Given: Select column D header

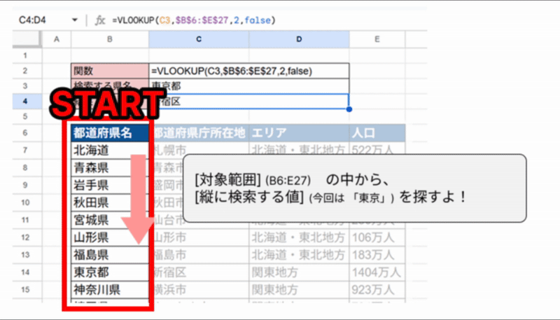Looking at the screenshot, I should click(298, 40).
